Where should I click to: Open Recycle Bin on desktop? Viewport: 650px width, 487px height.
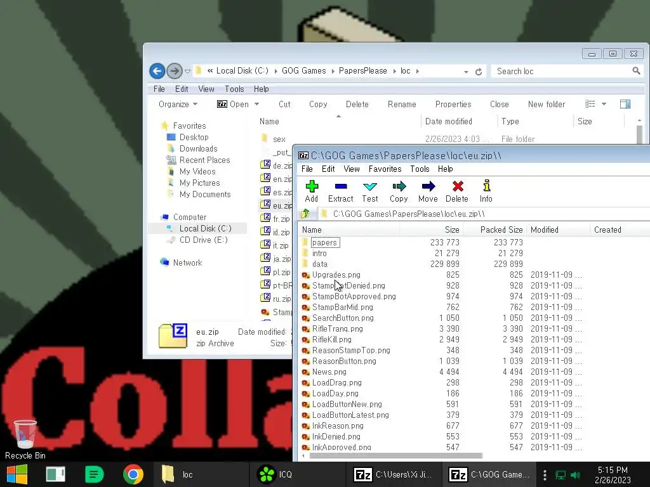tap(25, 440)
